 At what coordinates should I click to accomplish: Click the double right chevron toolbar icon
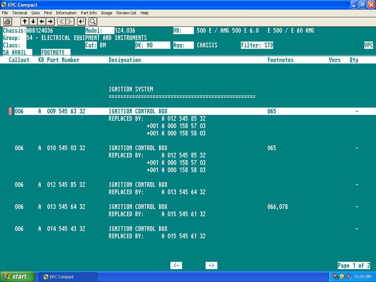tap(70, 22)
